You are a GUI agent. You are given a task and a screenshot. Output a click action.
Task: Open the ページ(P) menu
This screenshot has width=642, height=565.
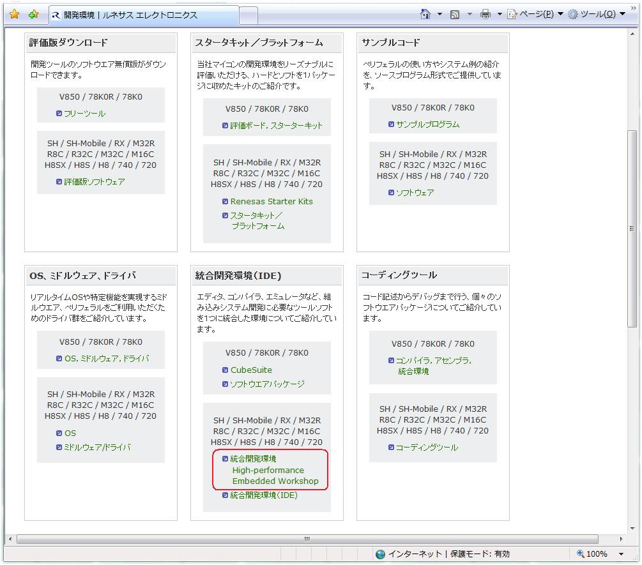[535, 14]
